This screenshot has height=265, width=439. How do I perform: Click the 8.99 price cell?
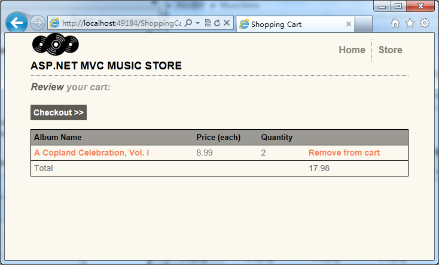coord(205,153)
